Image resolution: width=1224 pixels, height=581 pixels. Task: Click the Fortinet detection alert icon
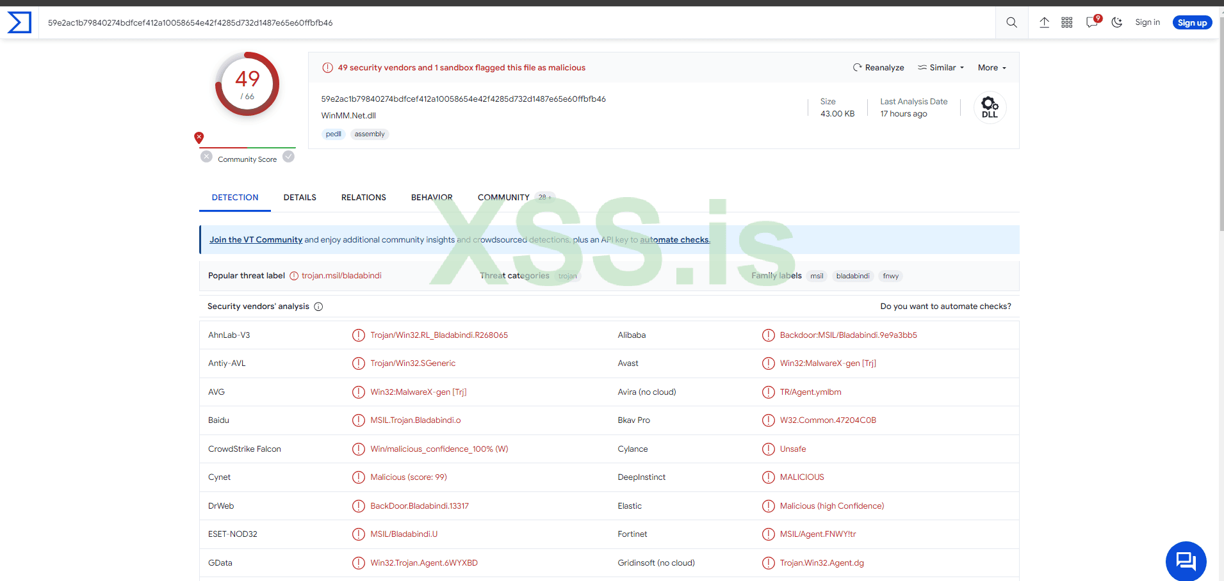769,534
